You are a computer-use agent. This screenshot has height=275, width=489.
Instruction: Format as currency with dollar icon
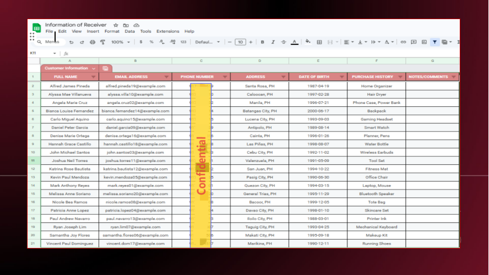click(141, 42)
